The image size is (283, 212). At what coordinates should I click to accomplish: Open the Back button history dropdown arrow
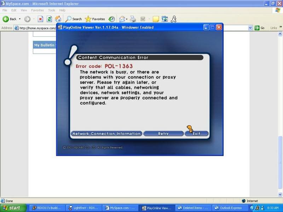pyautogui.click(x=20, y=19)
